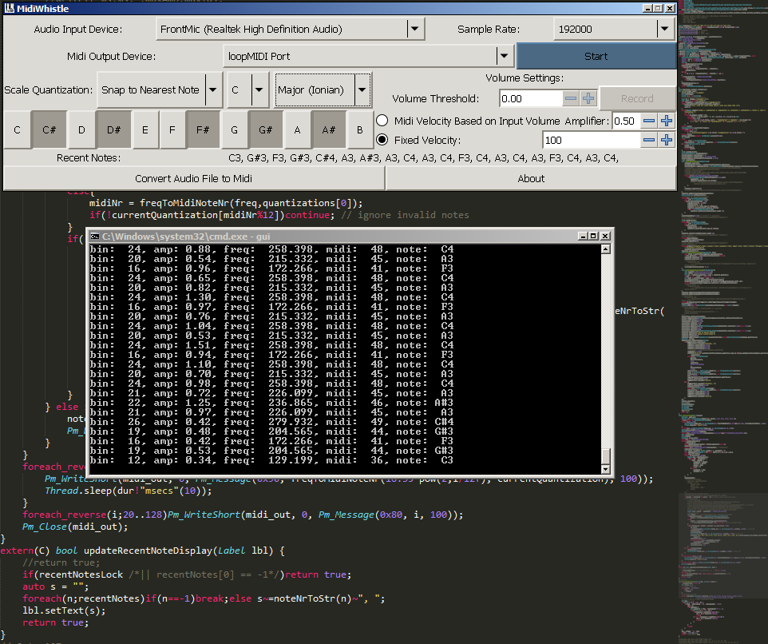
Task: Click MidiWhistle title bar app icon
Action: coord(10,7)
